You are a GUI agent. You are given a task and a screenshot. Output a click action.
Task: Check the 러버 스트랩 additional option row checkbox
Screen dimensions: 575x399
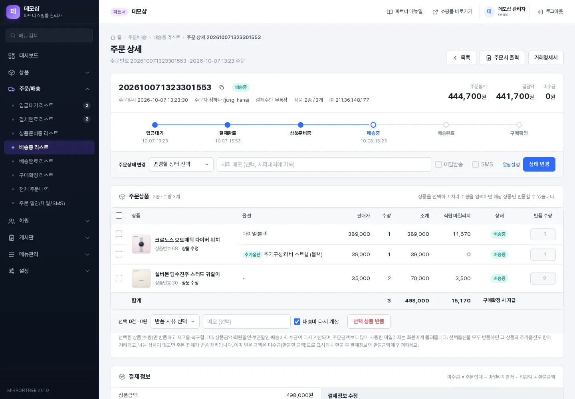coord(119,254)
